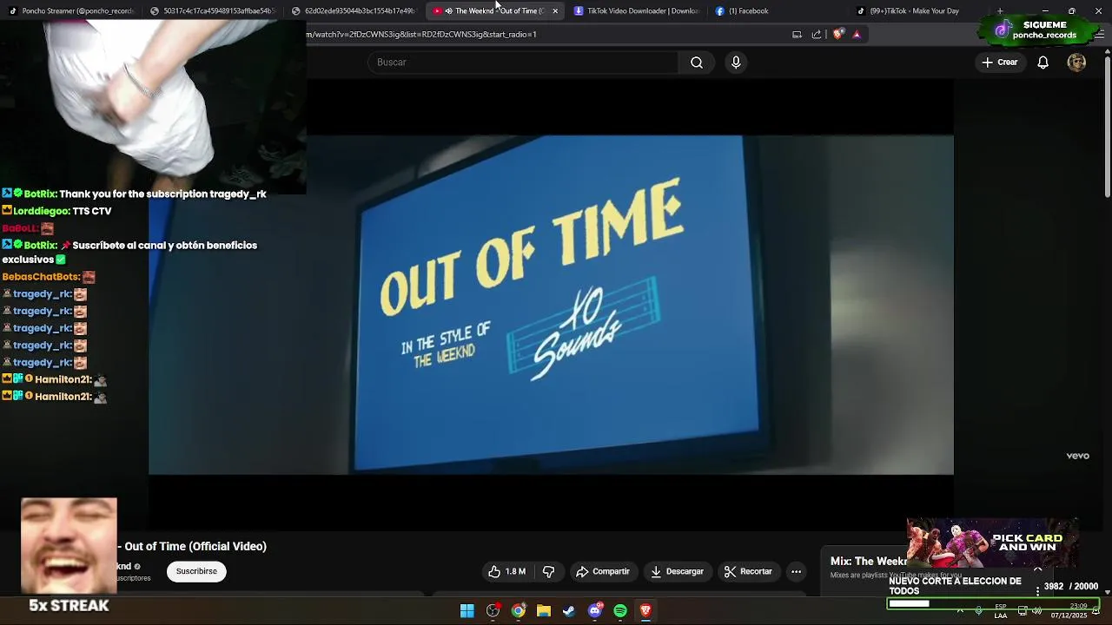Click the microphone icon in system tray
Viewport: 1112px width, 625px height.
[x=979, y=611]
